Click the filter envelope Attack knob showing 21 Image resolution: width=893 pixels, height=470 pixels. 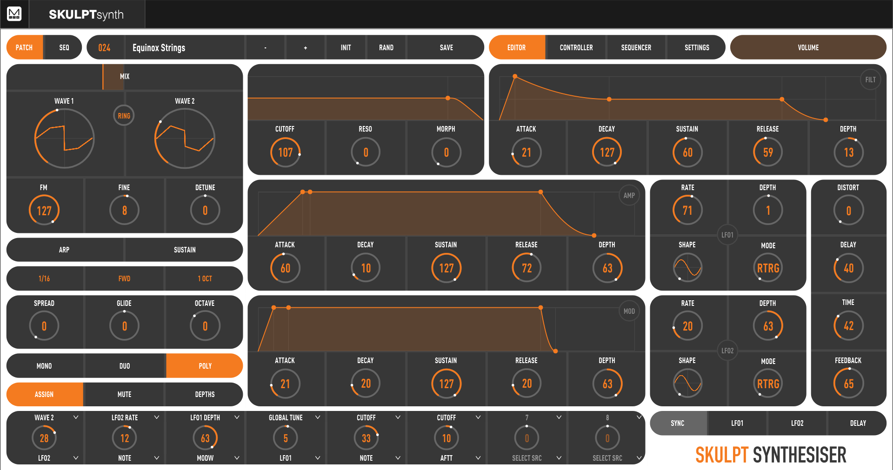tap(526, 152)
